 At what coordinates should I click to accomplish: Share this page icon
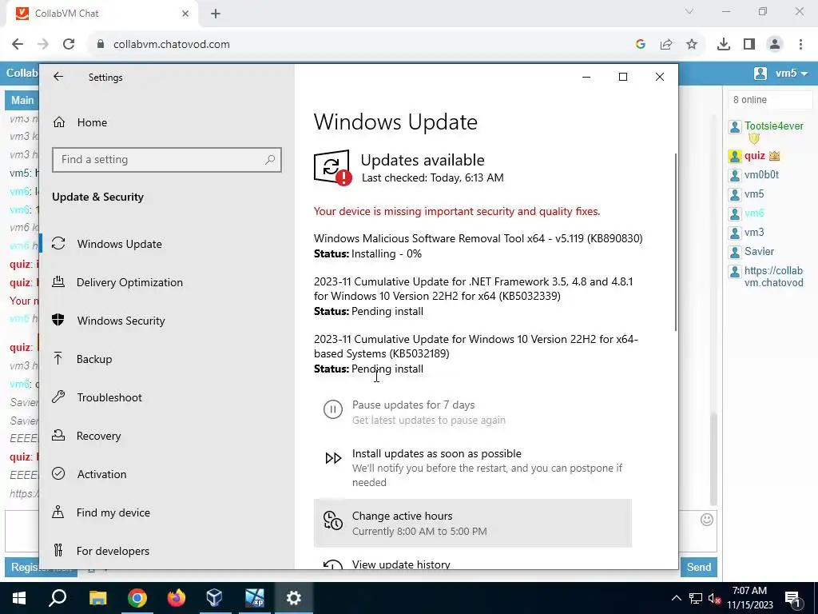(x=666, y=45)
